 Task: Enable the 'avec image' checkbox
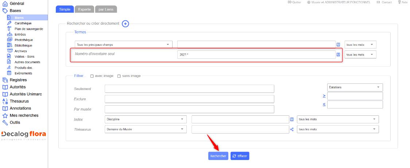(x=92, y=76)
